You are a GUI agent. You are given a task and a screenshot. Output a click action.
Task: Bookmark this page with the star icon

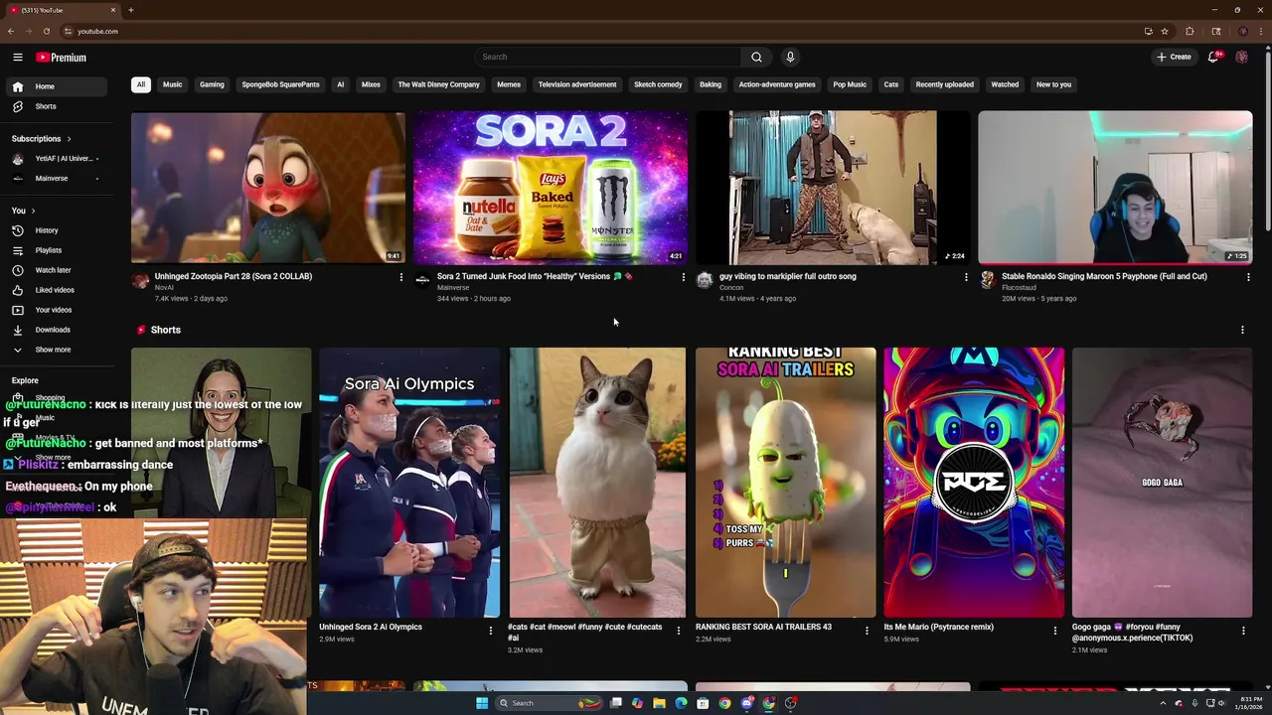1165,31
